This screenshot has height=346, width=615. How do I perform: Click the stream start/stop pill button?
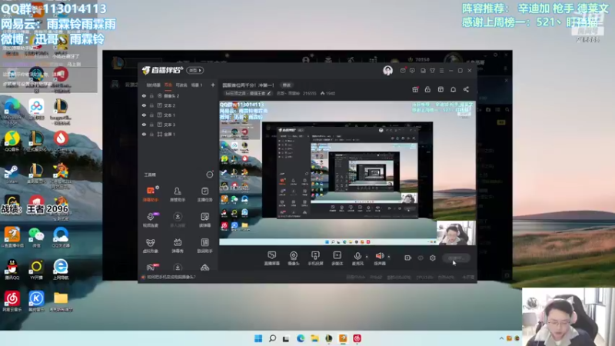click(456, 258)
